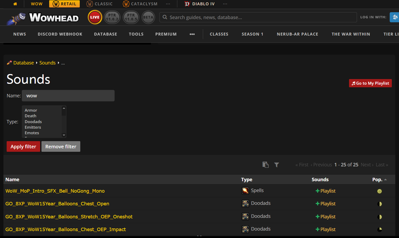
Task: Select the PTR 11.0.5 version icon
Action: point(131,17)
